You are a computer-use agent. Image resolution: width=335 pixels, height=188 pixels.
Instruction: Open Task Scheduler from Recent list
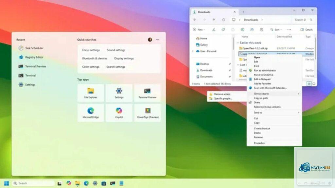tap(31, 48)
